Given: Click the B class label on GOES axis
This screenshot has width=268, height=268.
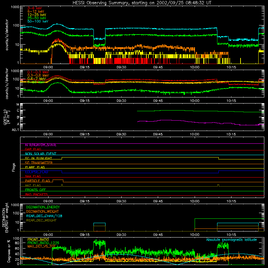Looking at the screenshot, I should [x=18, y=117].
